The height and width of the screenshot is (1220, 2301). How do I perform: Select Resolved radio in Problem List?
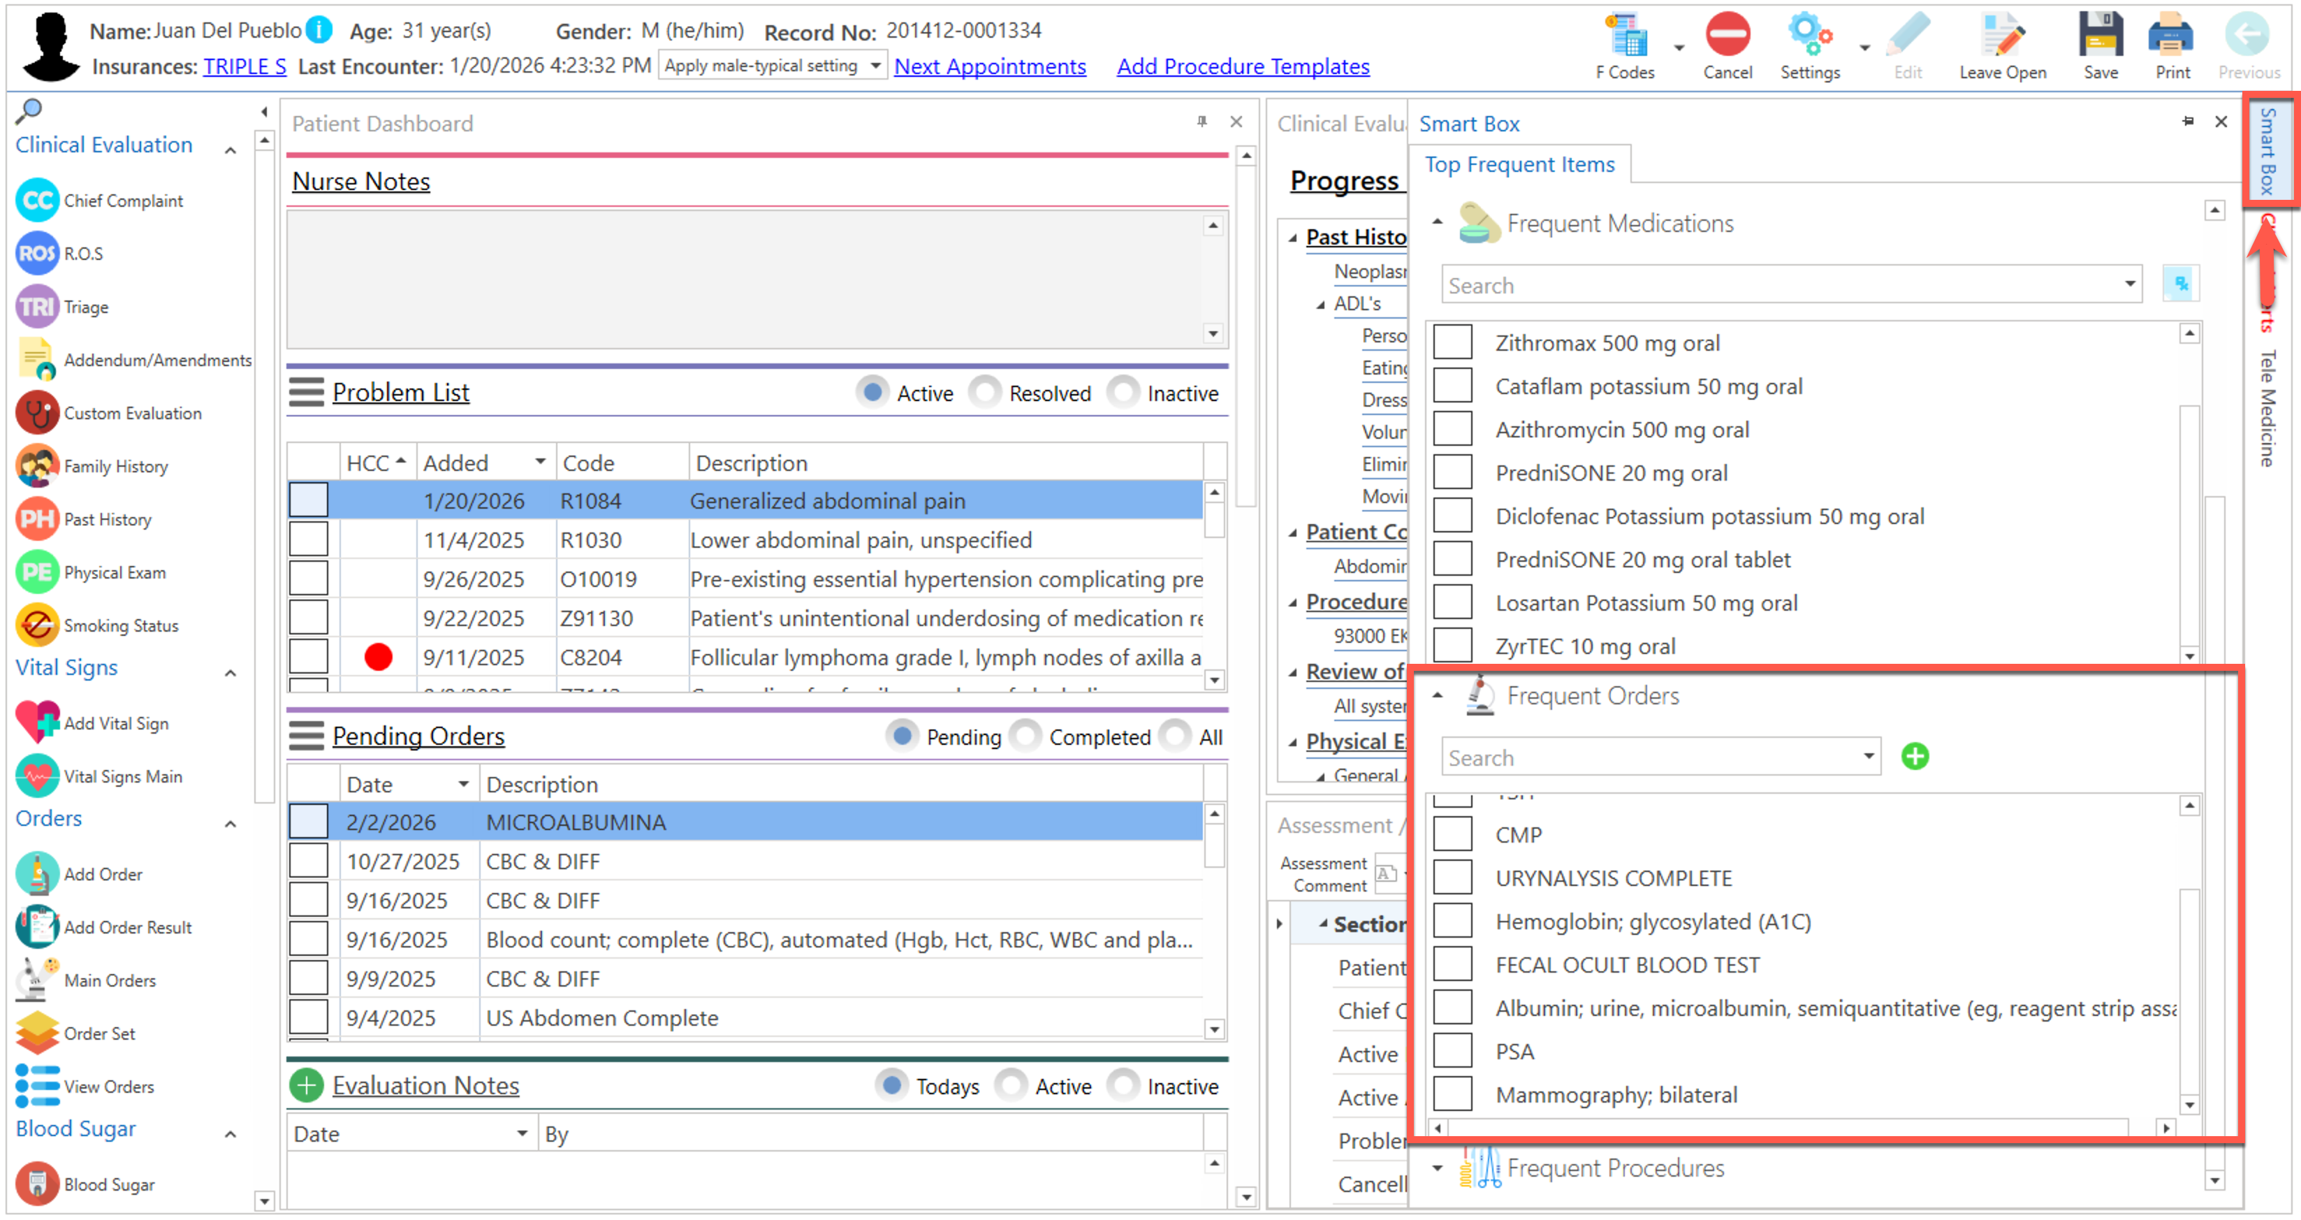pos(985,393)
